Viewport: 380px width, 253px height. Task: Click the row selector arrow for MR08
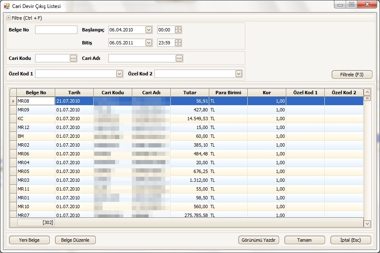(x=13, y=101)
